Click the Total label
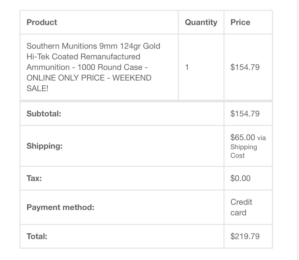Image resolution: width=299 pixels, height=260 pixels. pos(37,237)
